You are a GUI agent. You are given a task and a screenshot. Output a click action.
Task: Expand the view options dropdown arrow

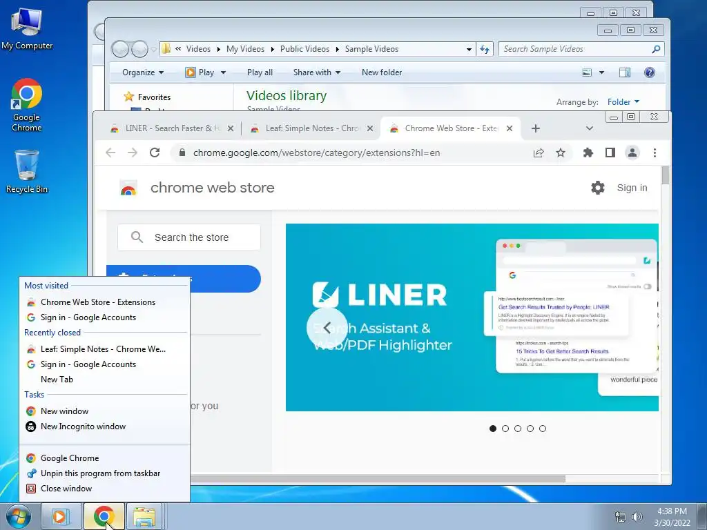(601, 72)
